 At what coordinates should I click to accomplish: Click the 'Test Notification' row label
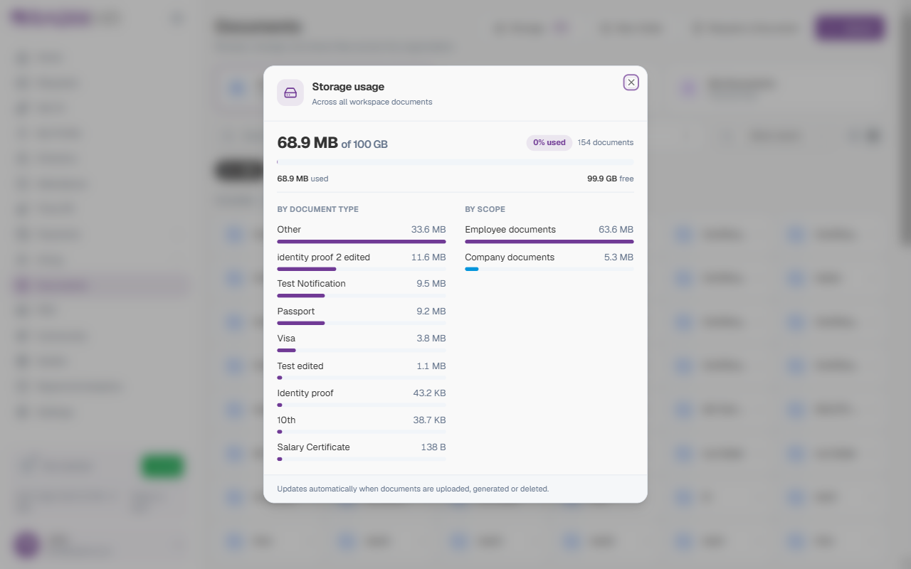[312, 284]
